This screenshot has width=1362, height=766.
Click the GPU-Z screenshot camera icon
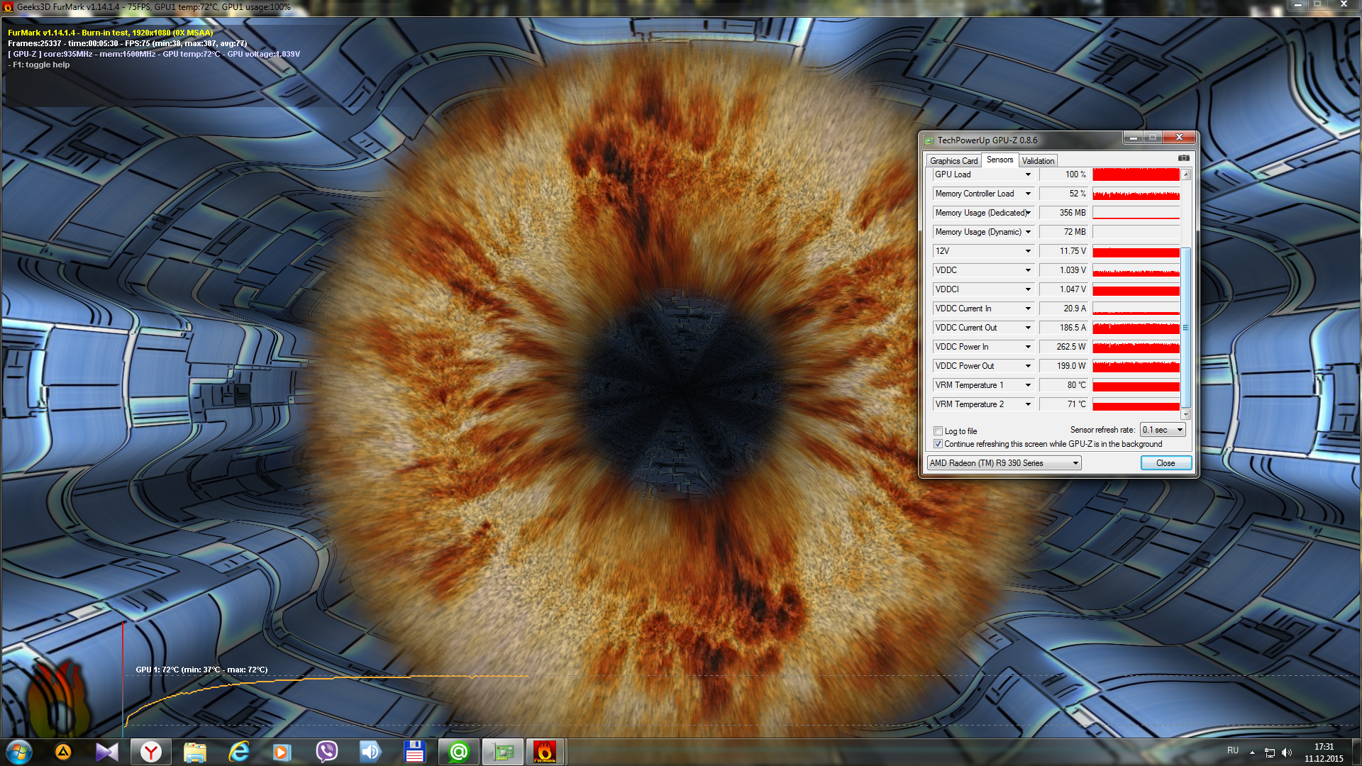pyautogui.click(x=1183, y=158)
